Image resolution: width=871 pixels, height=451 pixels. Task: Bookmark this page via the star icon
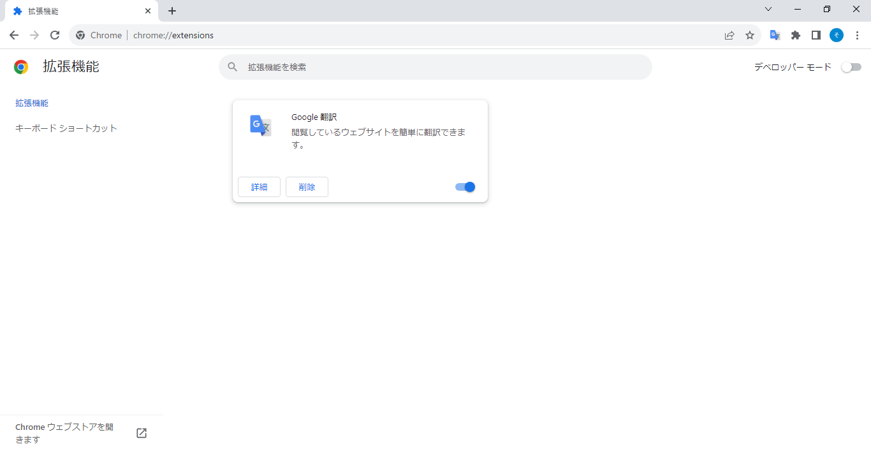point(749,35)
